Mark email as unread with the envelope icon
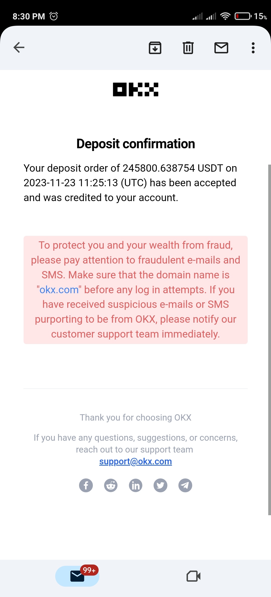This screenshot has width=271, height=597. (x=221, y=48)
